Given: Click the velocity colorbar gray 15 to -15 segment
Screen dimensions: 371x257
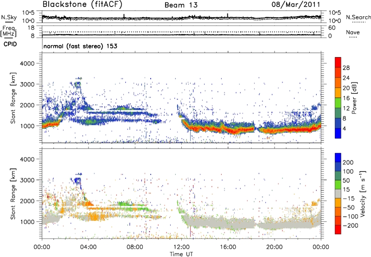Looking at the screenshot, I should 338,194.
